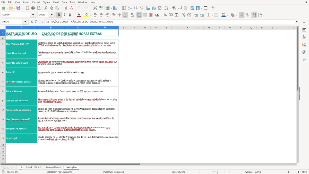The height and width of the screenshot is (174, 309).
Task: Click the Insert Comment icon
Action: (x=180, y=8)
